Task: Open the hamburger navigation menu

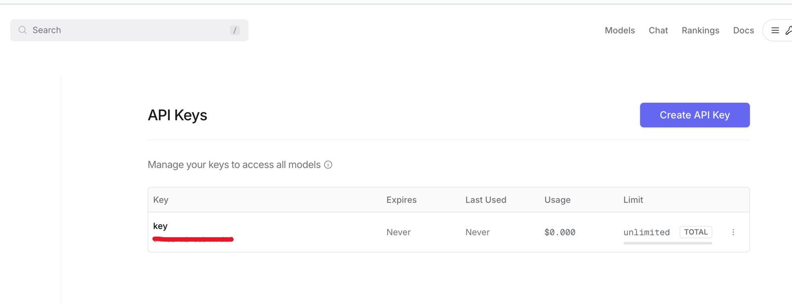Action: (x=775, y=30)
